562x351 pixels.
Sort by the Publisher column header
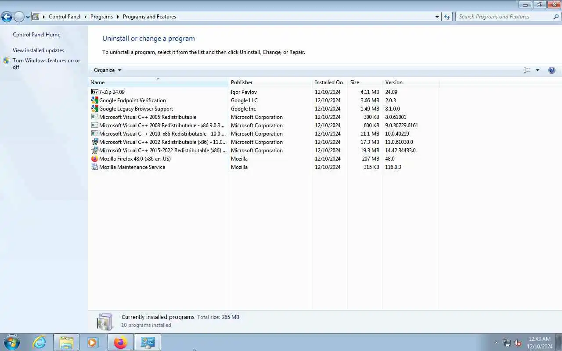point(270,82)
